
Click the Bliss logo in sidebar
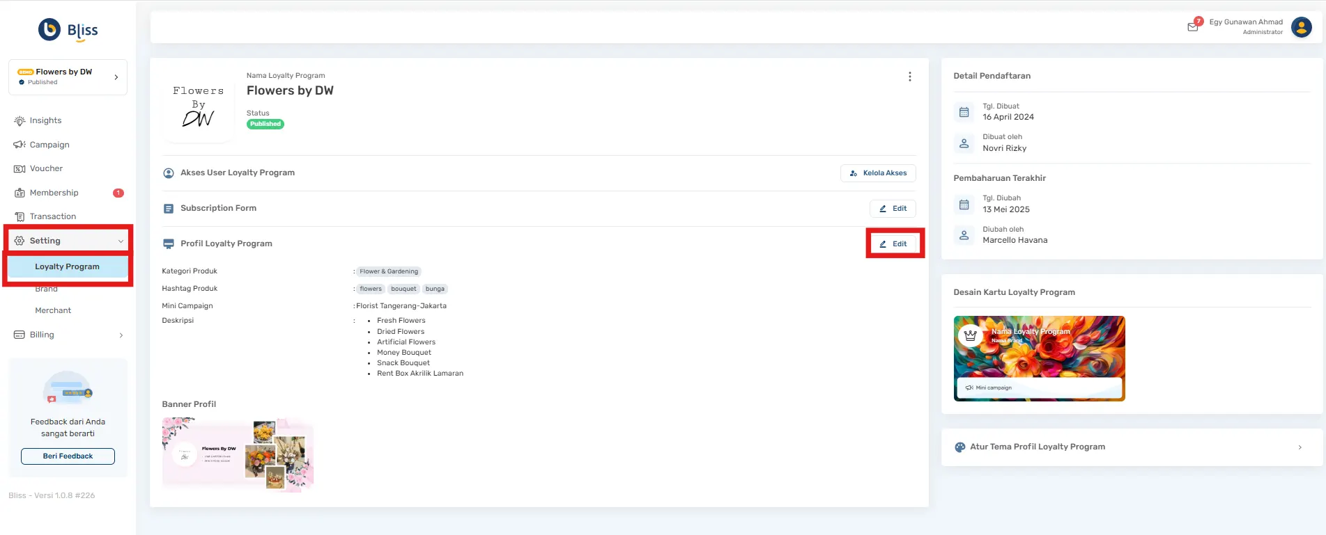68,30
